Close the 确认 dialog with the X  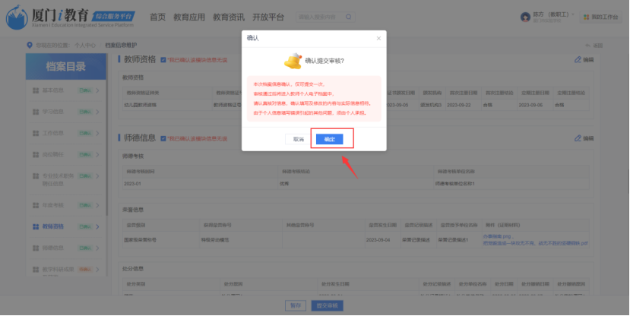click(x=378, y=38)
